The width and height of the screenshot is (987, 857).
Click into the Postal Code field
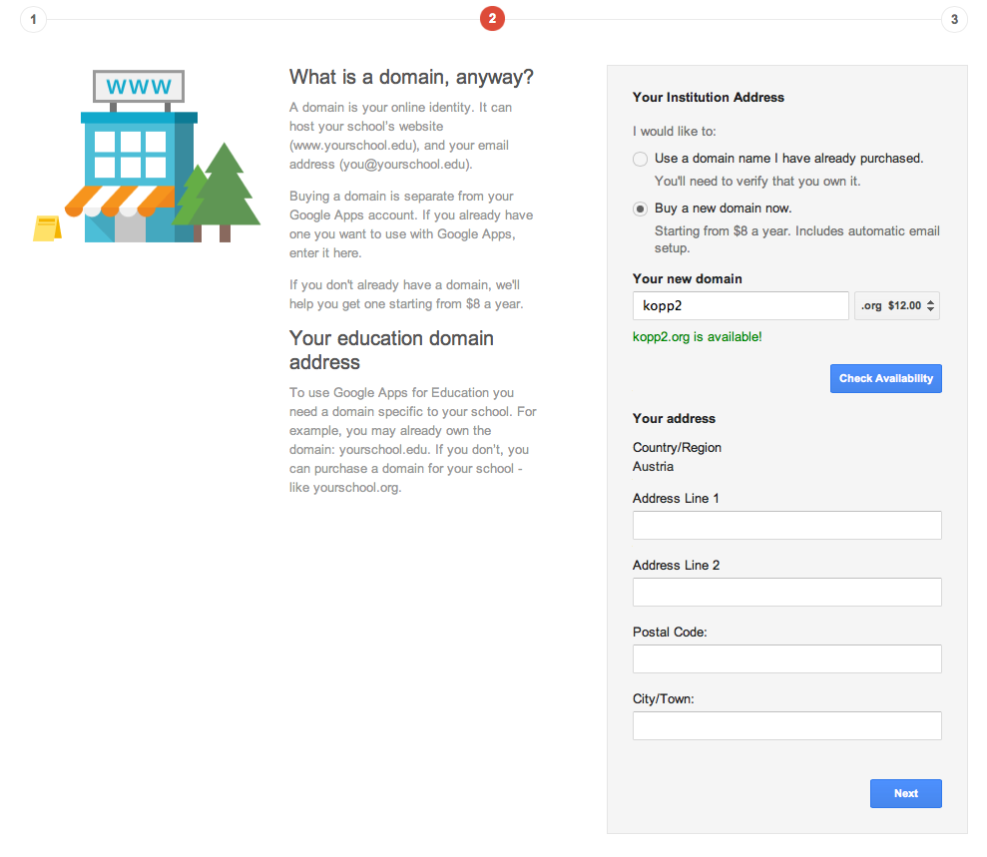pyautogui.click(x=786, y=658)
